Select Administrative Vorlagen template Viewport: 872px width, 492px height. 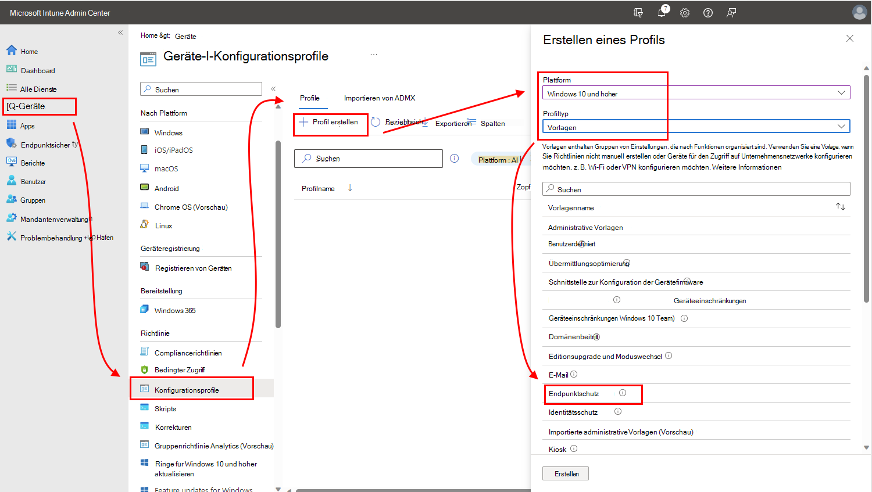[x=585, y=228]
